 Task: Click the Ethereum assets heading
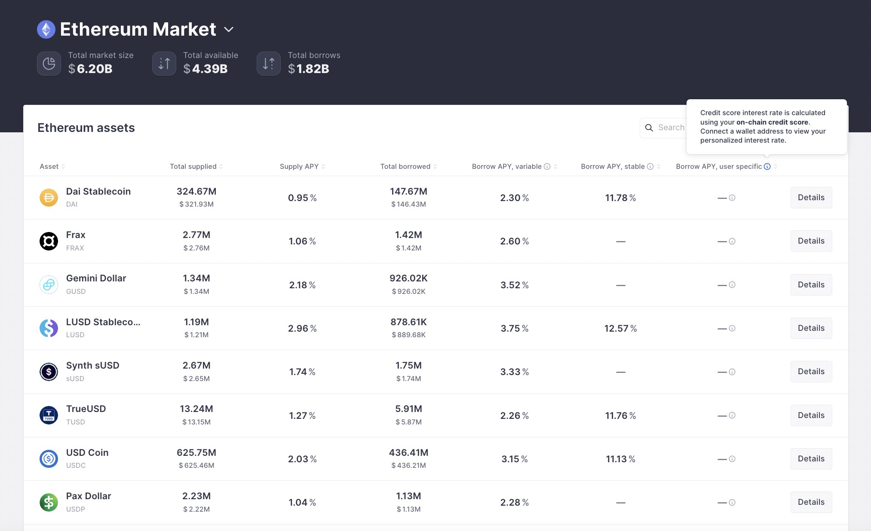point(86,128)
